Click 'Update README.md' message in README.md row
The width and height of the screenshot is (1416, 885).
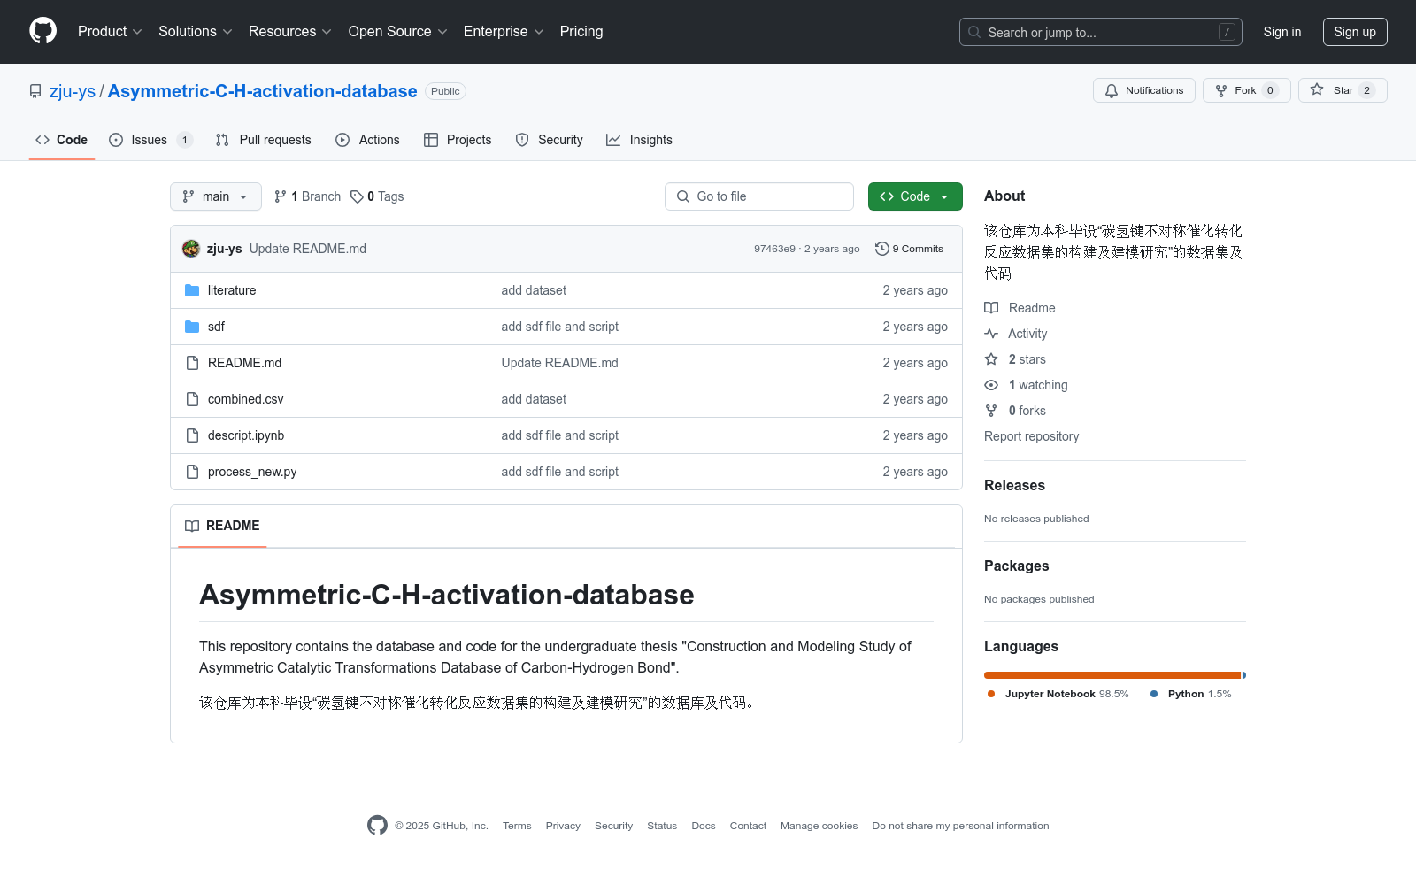[x=560, y=363]
